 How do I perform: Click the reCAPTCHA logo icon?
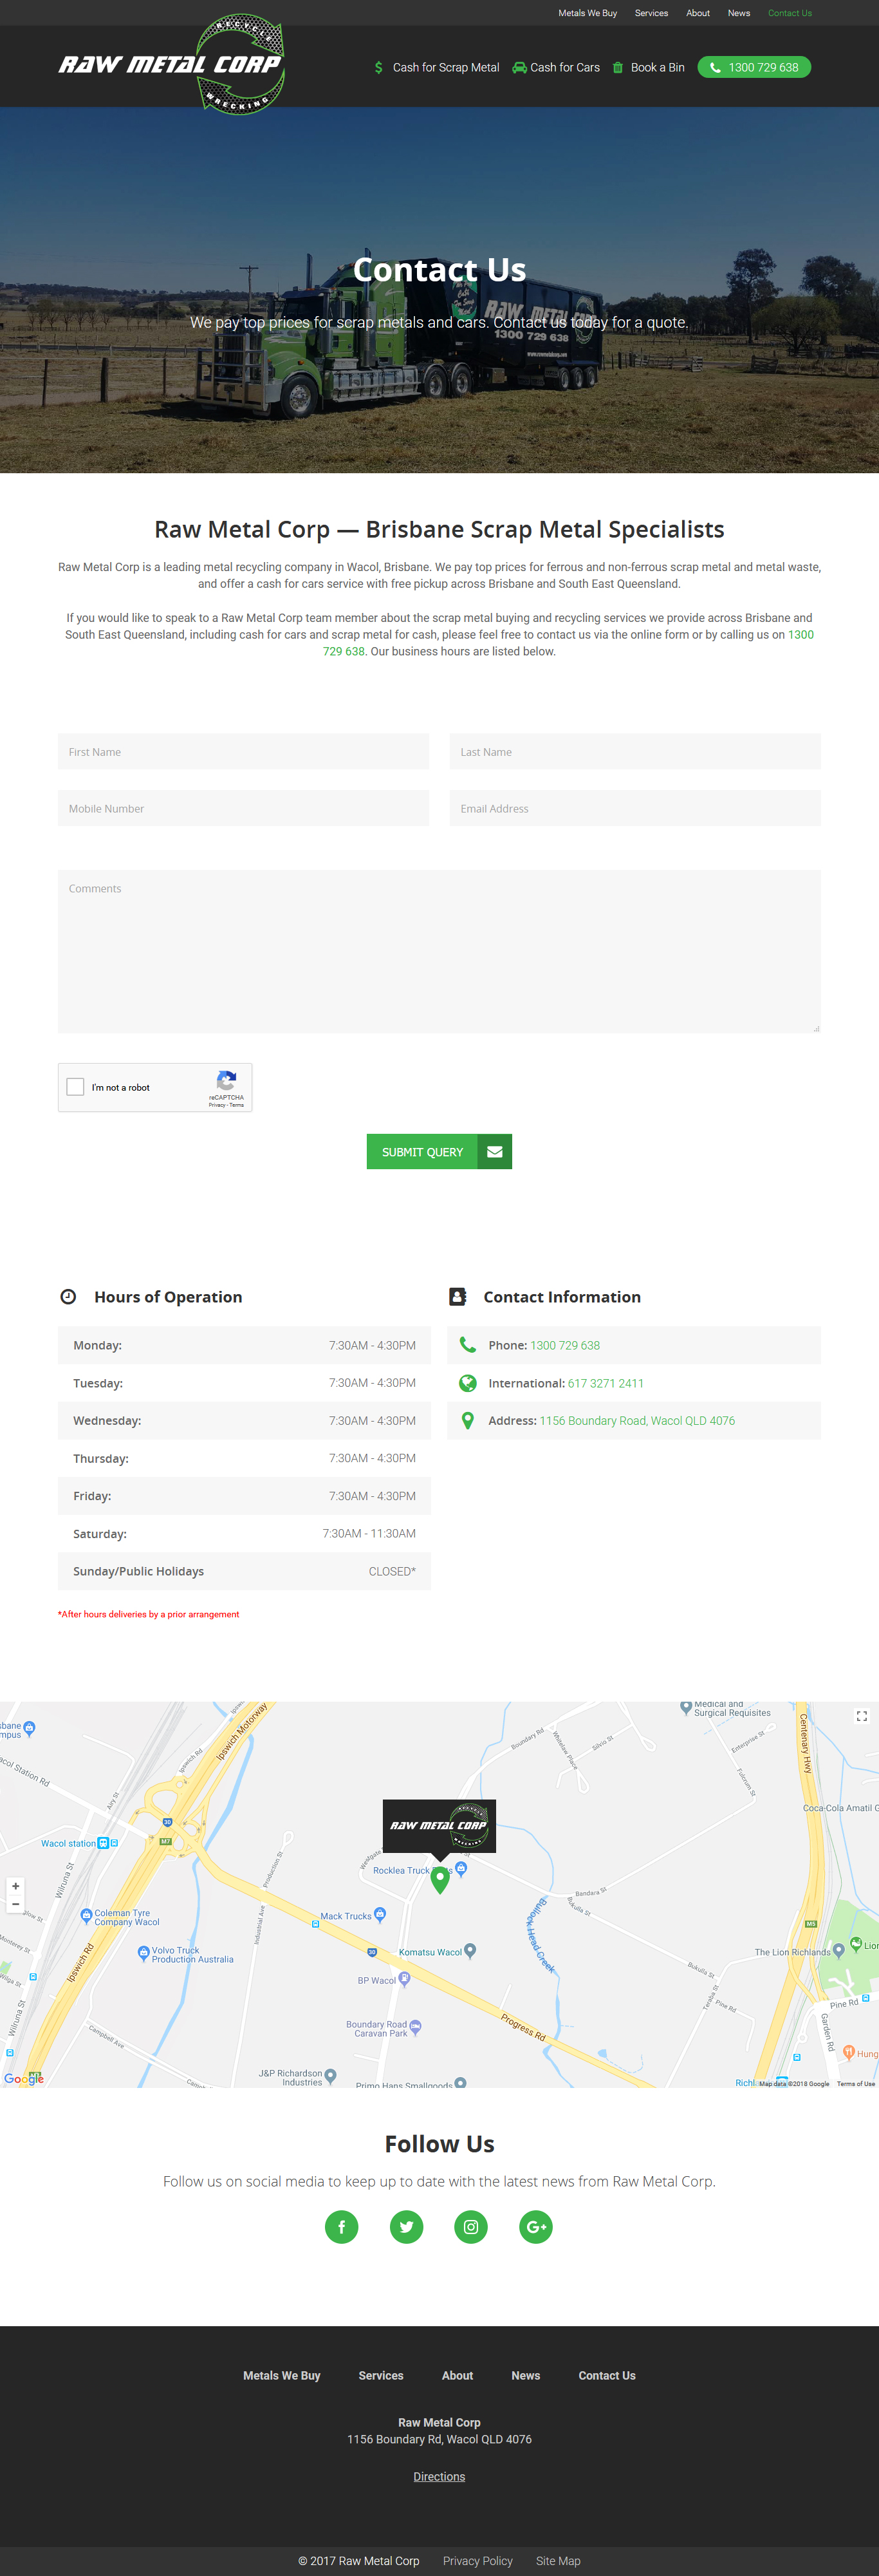click(x=226, y=1081)
